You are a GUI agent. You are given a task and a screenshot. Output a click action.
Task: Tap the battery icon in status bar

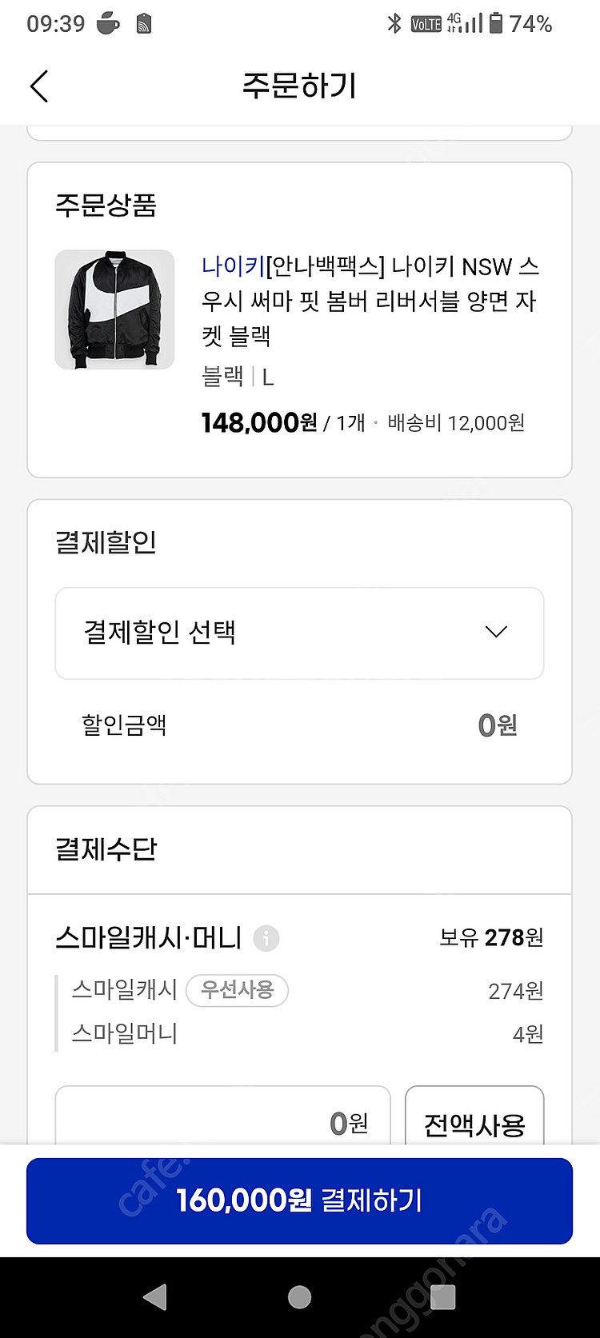496,24
